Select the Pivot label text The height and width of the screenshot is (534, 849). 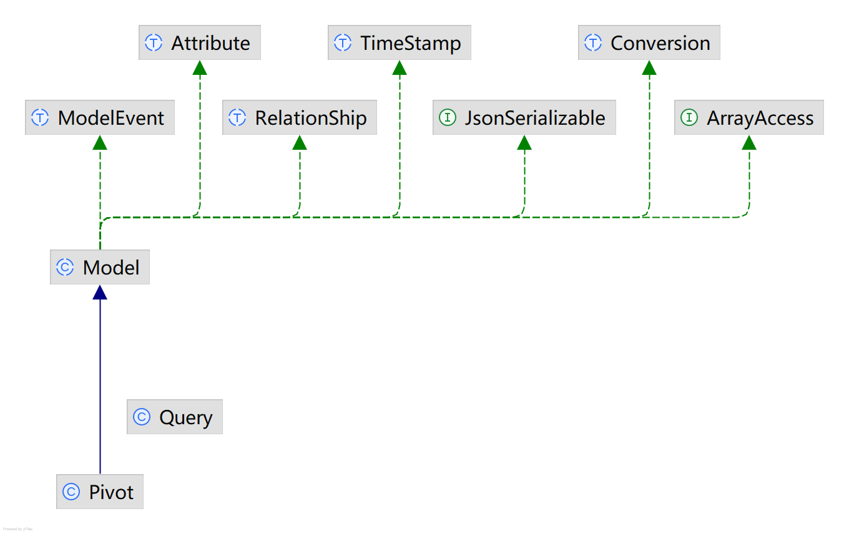[x=111, y=492]
